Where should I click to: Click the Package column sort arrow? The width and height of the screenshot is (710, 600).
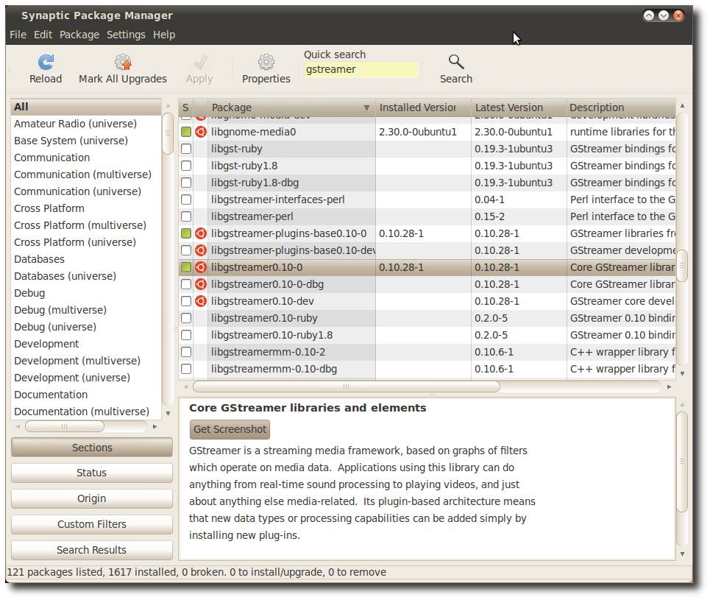point(366,108)
